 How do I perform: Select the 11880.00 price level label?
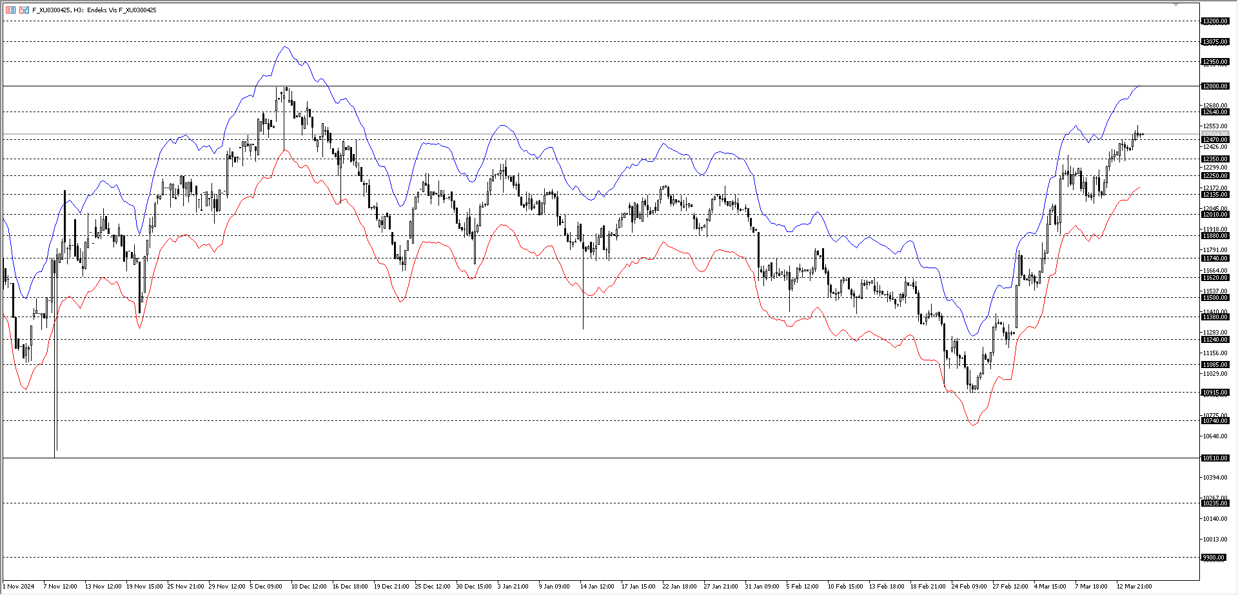(1215, 236)
